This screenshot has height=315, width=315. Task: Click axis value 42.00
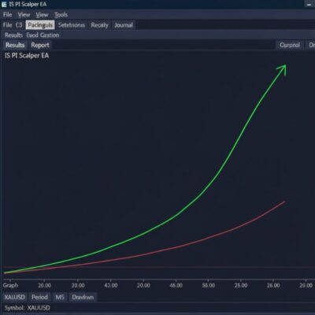[x=111, y=285]
